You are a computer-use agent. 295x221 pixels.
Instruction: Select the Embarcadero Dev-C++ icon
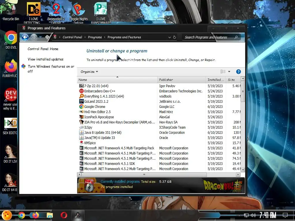[x=81, y=91]
